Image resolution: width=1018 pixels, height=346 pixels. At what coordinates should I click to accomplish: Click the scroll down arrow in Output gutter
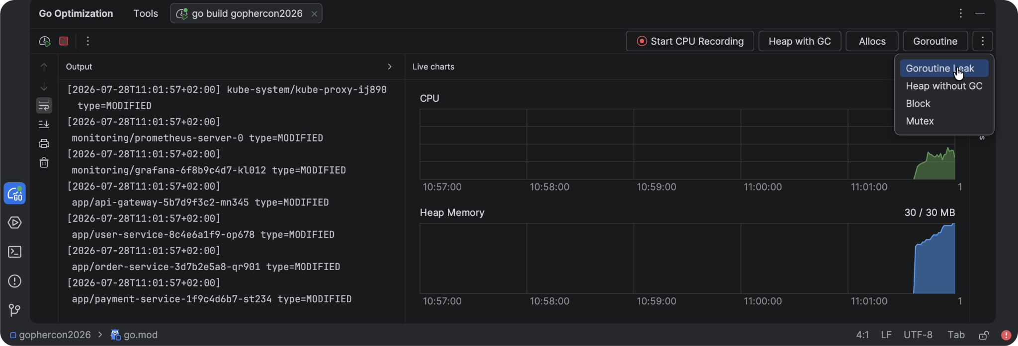pyautogui.click(x=44, y=86)
